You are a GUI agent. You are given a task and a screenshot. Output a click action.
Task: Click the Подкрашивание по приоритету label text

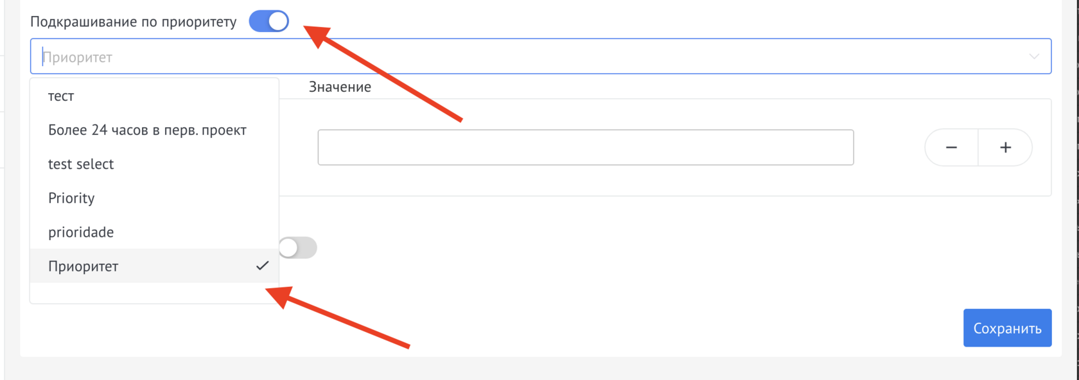point(134,22)
